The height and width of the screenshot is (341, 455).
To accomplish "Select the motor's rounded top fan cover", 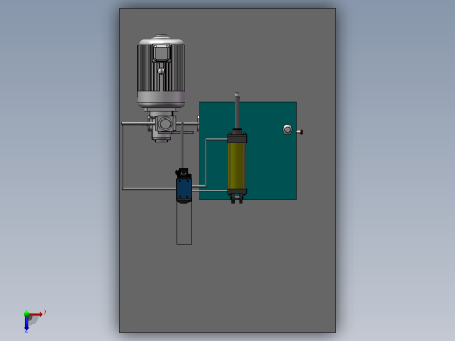I will 161,39.
